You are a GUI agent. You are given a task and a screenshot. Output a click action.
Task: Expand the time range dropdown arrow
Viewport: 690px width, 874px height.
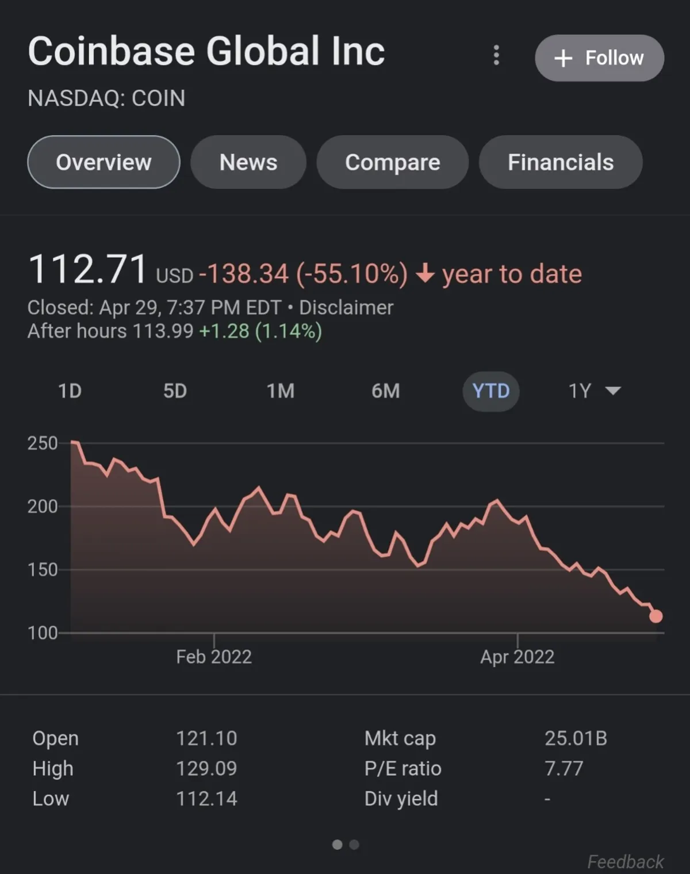614,391
